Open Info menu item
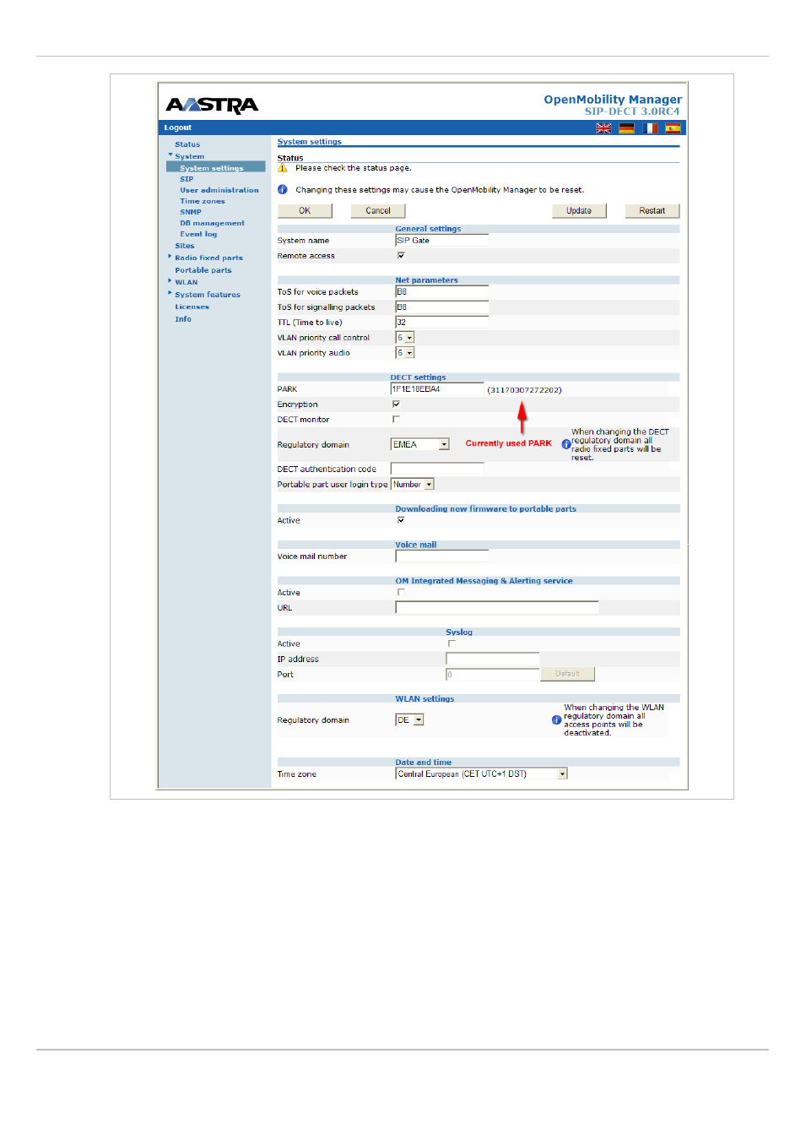The width and height of the screenshot is (806, 1140). 183,319
